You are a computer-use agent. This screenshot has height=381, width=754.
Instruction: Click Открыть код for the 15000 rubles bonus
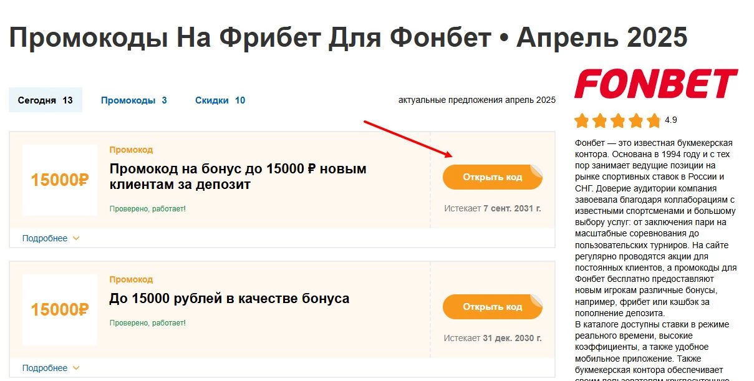coord(493,307)
